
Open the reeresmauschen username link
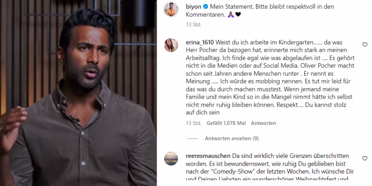[x=208, y=156]
